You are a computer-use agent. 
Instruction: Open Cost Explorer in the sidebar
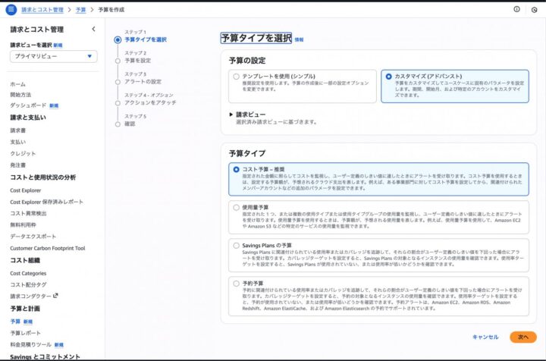click(25, 190)
